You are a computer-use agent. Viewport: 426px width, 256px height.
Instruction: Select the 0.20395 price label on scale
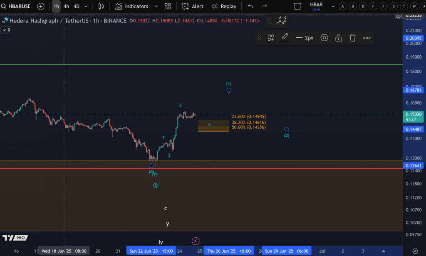click(x=414, y=38)
